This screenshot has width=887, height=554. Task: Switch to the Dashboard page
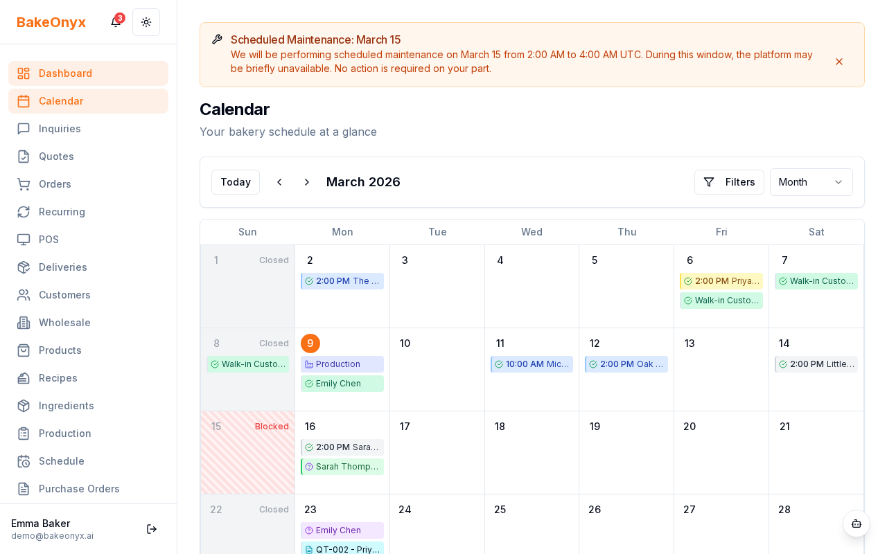pos(65,73)
